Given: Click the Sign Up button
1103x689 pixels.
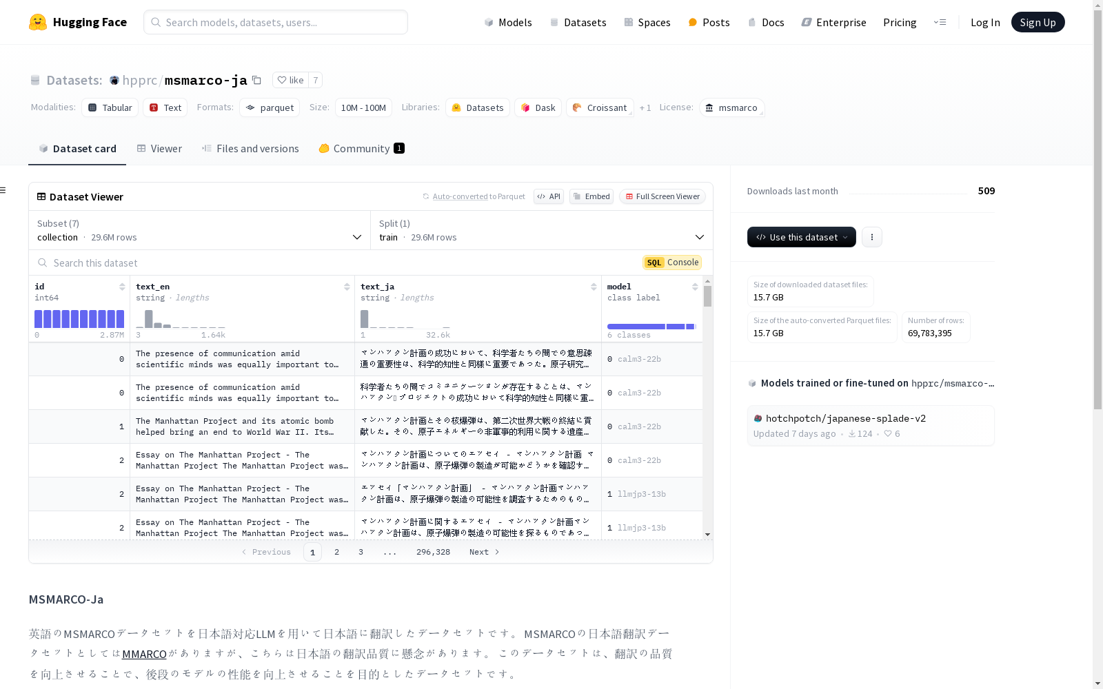Looking at the screenshot, I should [x=1038, y=22].
